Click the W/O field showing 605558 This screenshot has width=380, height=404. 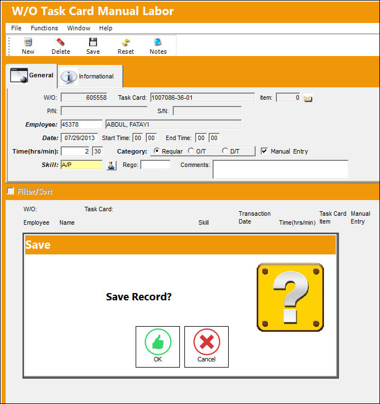(x=84, y=97)
